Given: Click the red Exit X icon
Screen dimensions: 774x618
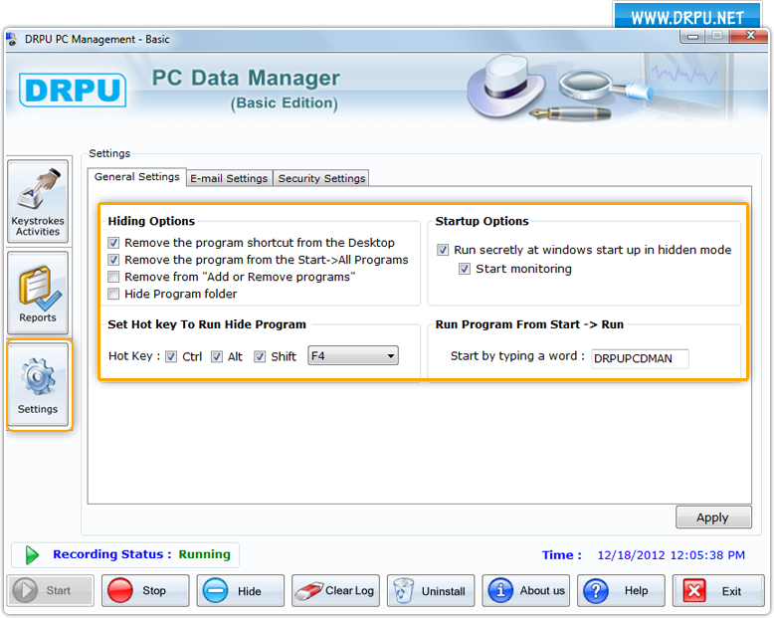Looking at the screenshot, I should (x=694, y=590).
